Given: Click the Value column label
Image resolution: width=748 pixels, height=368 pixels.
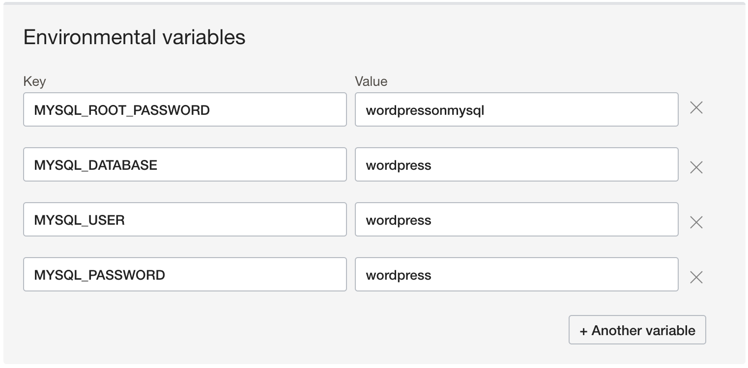Looking at the screenshot, I should pyautogui.click(x=371, y=81).
